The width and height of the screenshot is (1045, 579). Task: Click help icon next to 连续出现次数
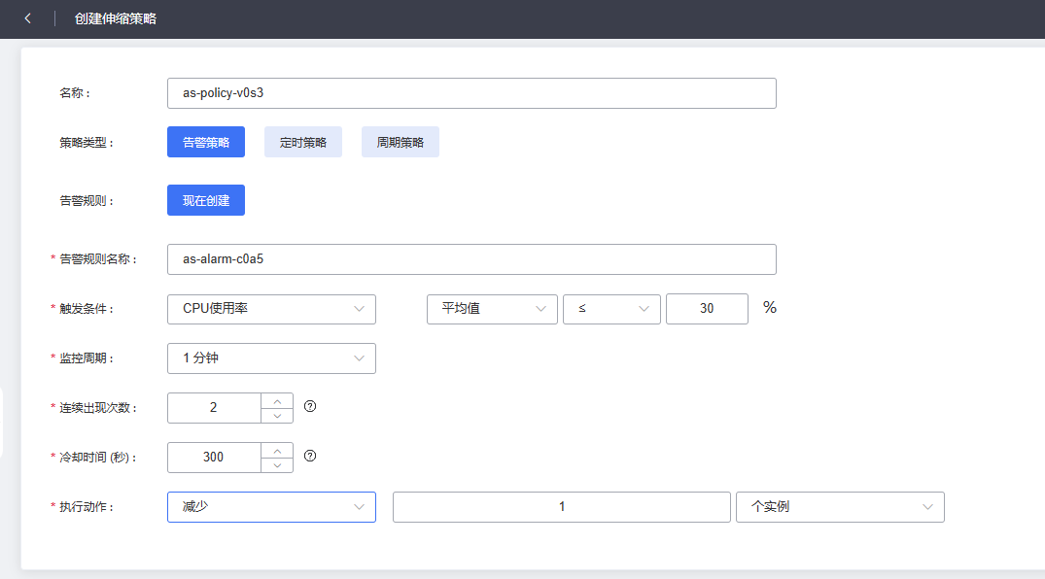click(x=310, y=406)
